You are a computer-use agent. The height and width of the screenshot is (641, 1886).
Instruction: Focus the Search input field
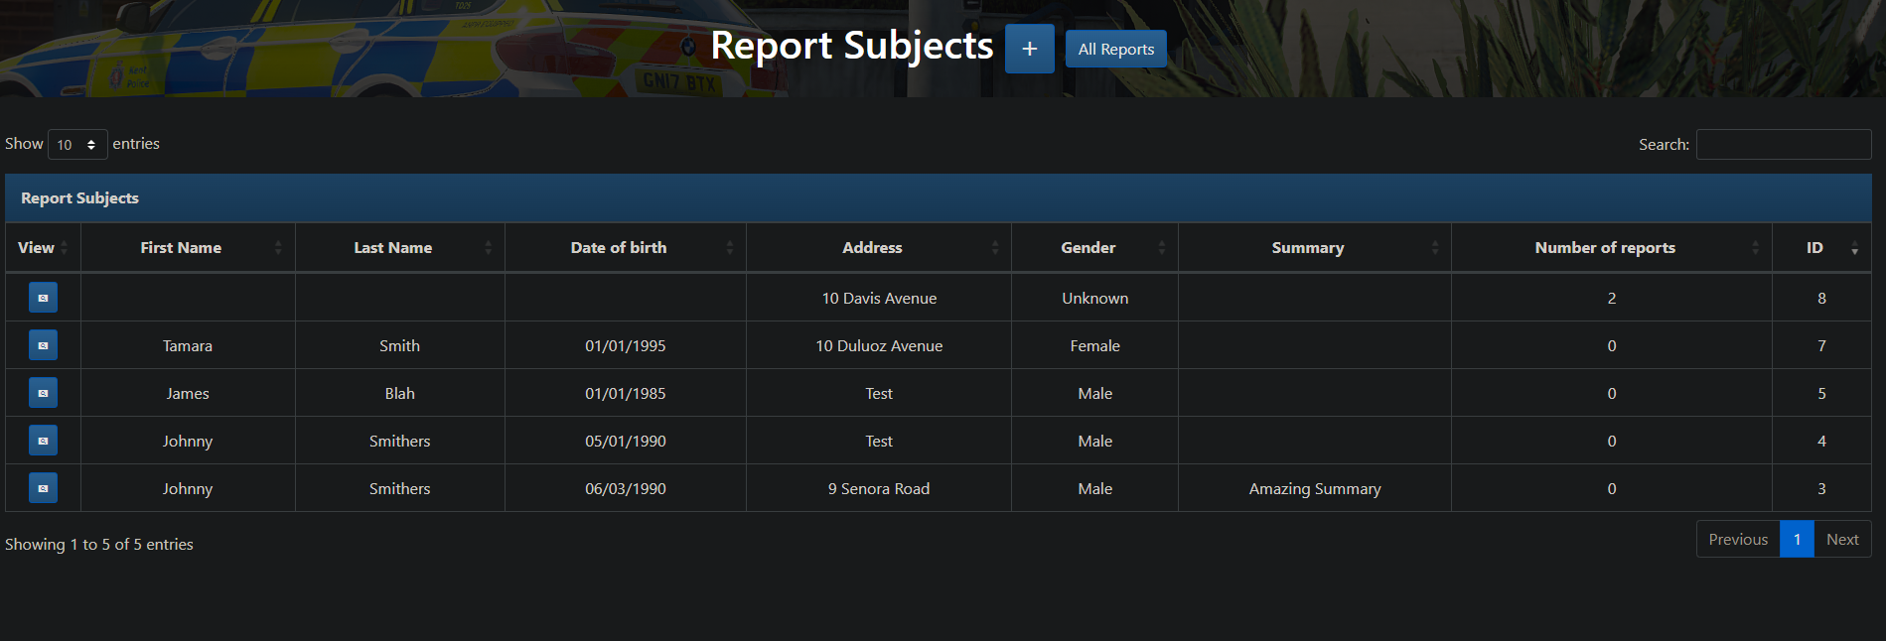pos(1783,145)
